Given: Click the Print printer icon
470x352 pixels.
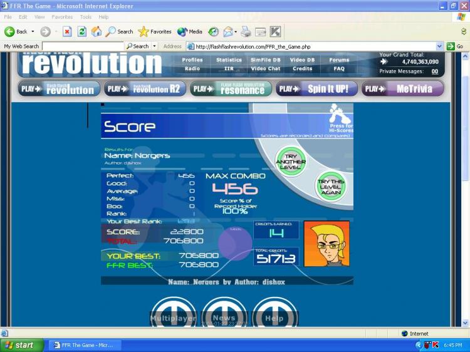Looking at the screenshot, I should pos(246,31).
